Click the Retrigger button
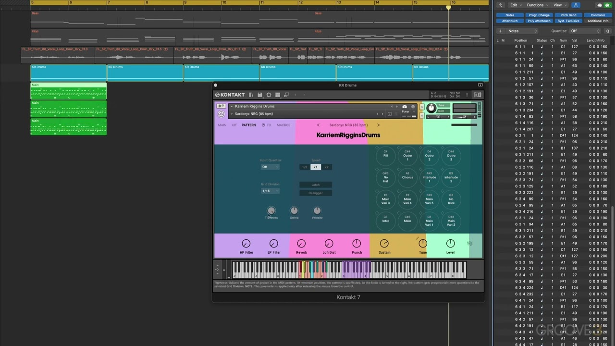The width and height of the screenshot is (615, 346). (x=315, y=193)
